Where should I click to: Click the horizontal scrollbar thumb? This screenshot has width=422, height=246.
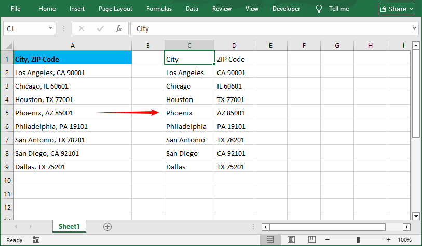pos(328,227)
